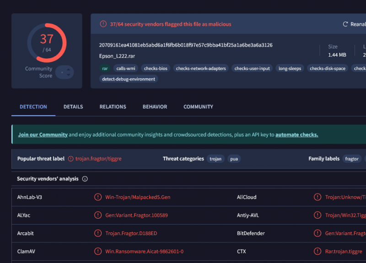This screenshot has width=366, height=263.
Task: Follow the Join our Community link
Action: point(43,134)
